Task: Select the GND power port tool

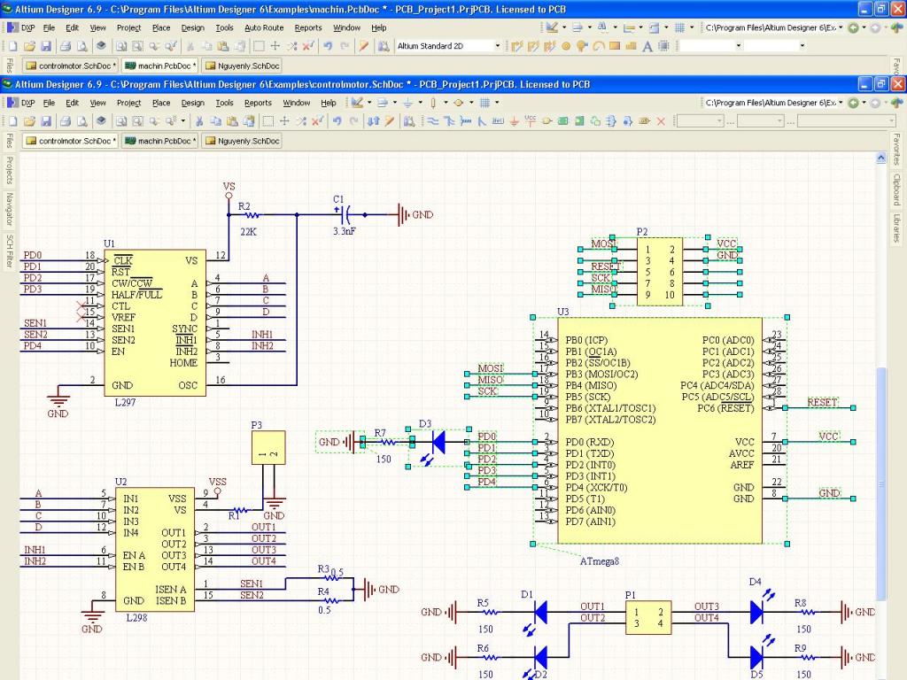Action: click(514, 120)
